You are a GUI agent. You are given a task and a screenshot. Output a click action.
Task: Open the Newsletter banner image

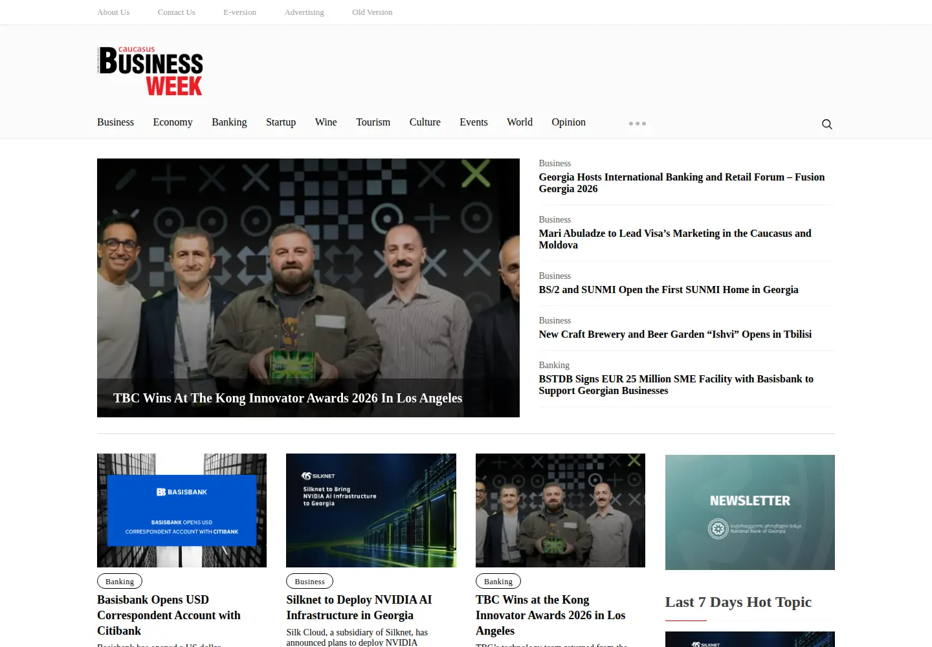(750, 512)
